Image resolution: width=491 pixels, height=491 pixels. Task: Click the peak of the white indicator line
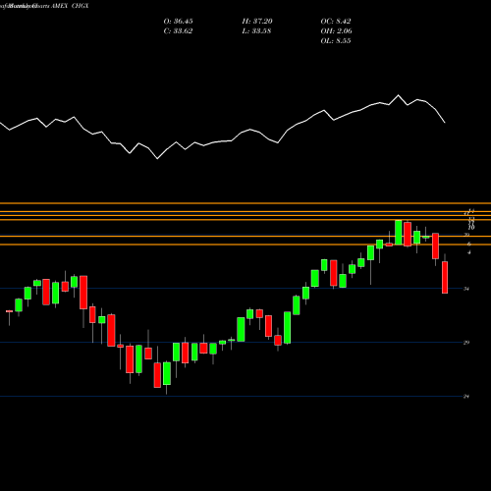pyautogui.click(x=399, y=95)
